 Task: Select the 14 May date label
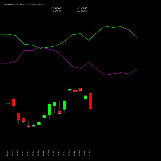59,153
